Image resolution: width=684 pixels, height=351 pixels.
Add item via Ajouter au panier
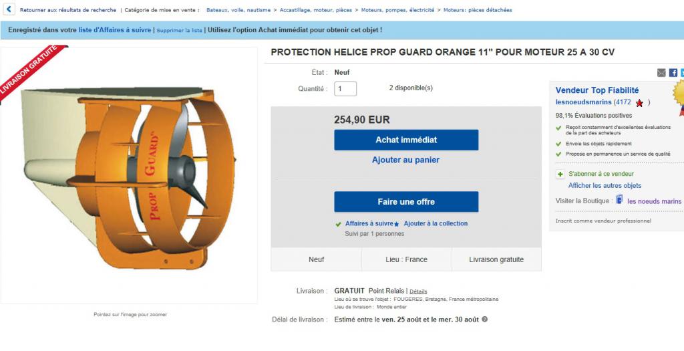[x=405, y=160]
